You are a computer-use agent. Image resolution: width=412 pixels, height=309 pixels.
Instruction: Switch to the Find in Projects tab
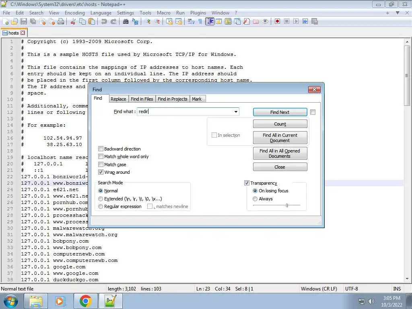(x=172, y=99)
